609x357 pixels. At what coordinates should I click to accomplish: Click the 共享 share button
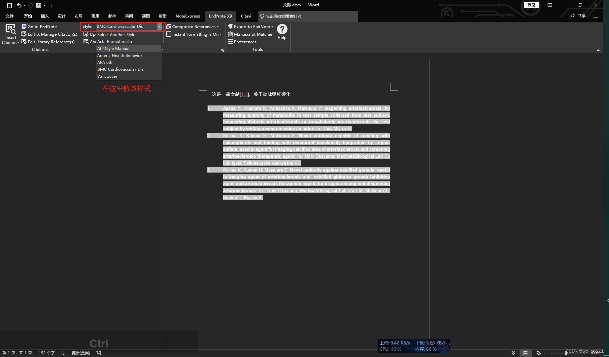(578, 16)
